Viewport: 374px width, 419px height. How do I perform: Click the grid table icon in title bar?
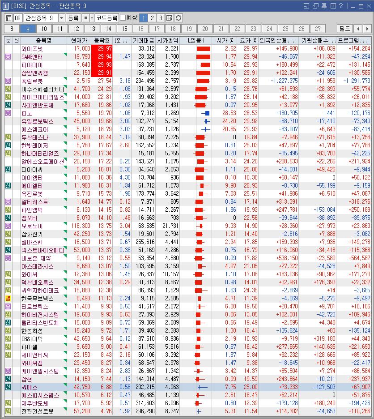(333, 6)
